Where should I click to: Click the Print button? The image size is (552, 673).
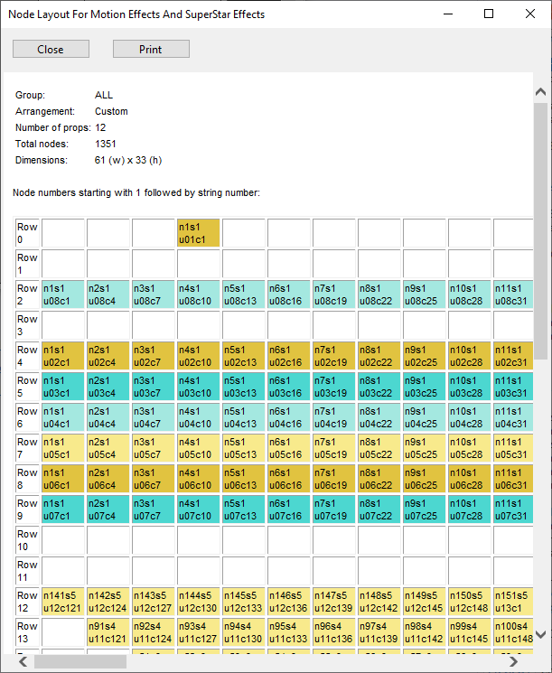coord(151,49)
